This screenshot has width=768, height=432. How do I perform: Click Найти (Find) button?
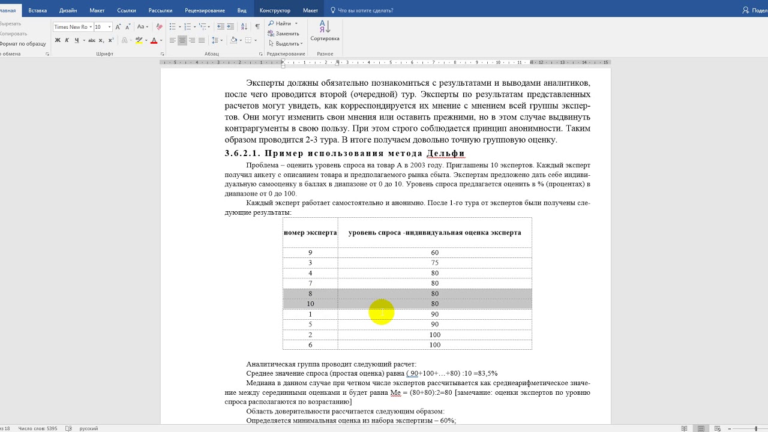[280, 23]
